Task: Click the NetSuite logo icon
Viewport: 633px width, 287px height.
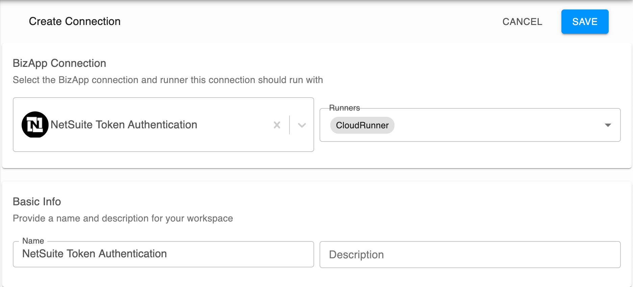Action: pos(35,125)
